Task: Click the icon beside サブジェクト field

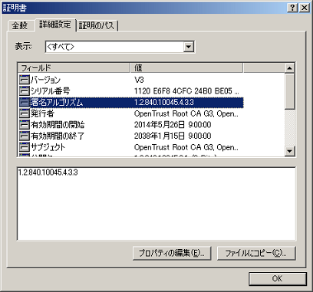Action: [25, 147]
